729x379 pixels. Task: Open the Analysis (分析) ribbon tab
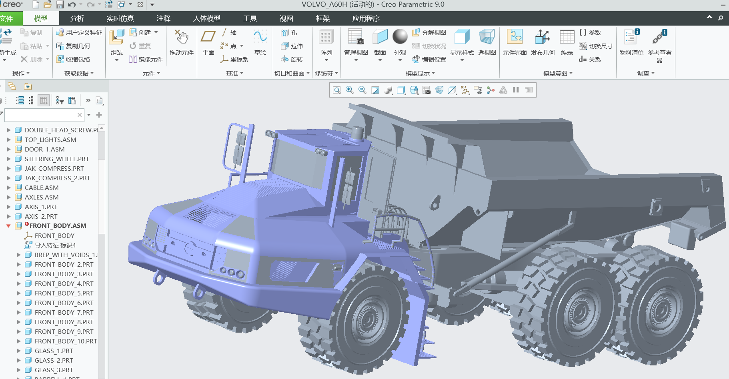(77, 18)
